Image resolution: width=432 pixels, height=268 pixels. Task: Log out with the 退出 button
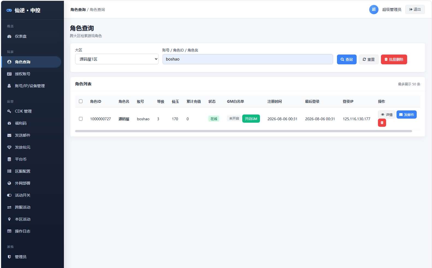point(415,10)
